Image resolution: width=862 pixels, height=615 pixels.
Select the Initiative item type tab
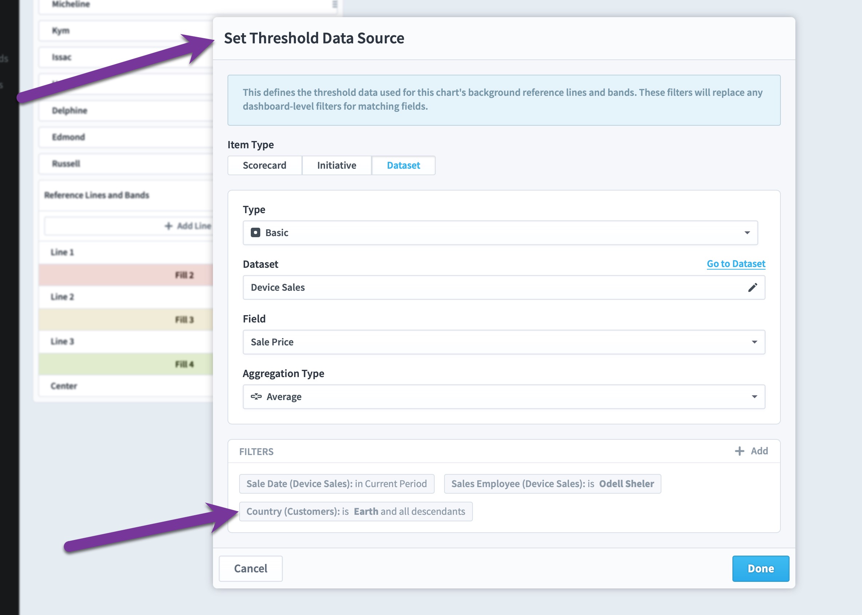pos(336,165)
